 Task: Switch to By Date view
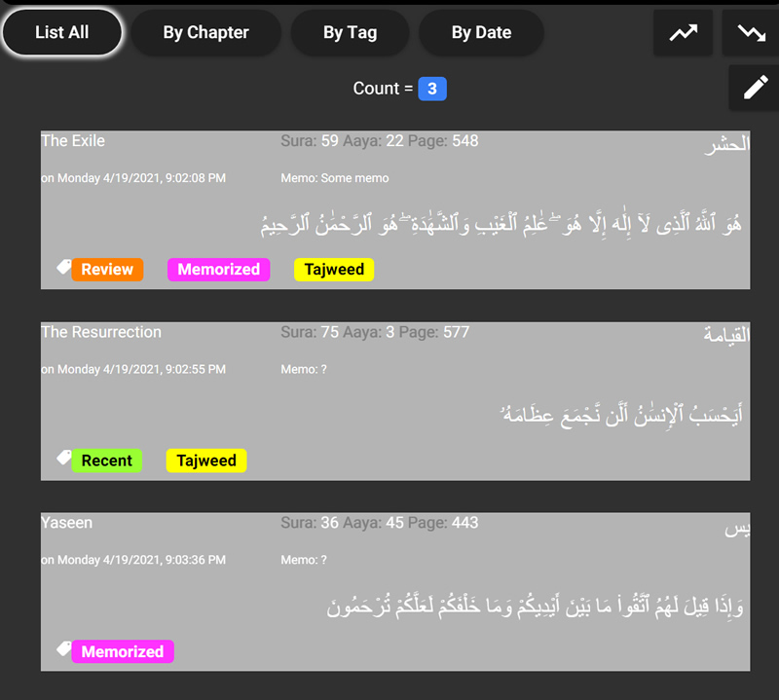click(481, 32)
